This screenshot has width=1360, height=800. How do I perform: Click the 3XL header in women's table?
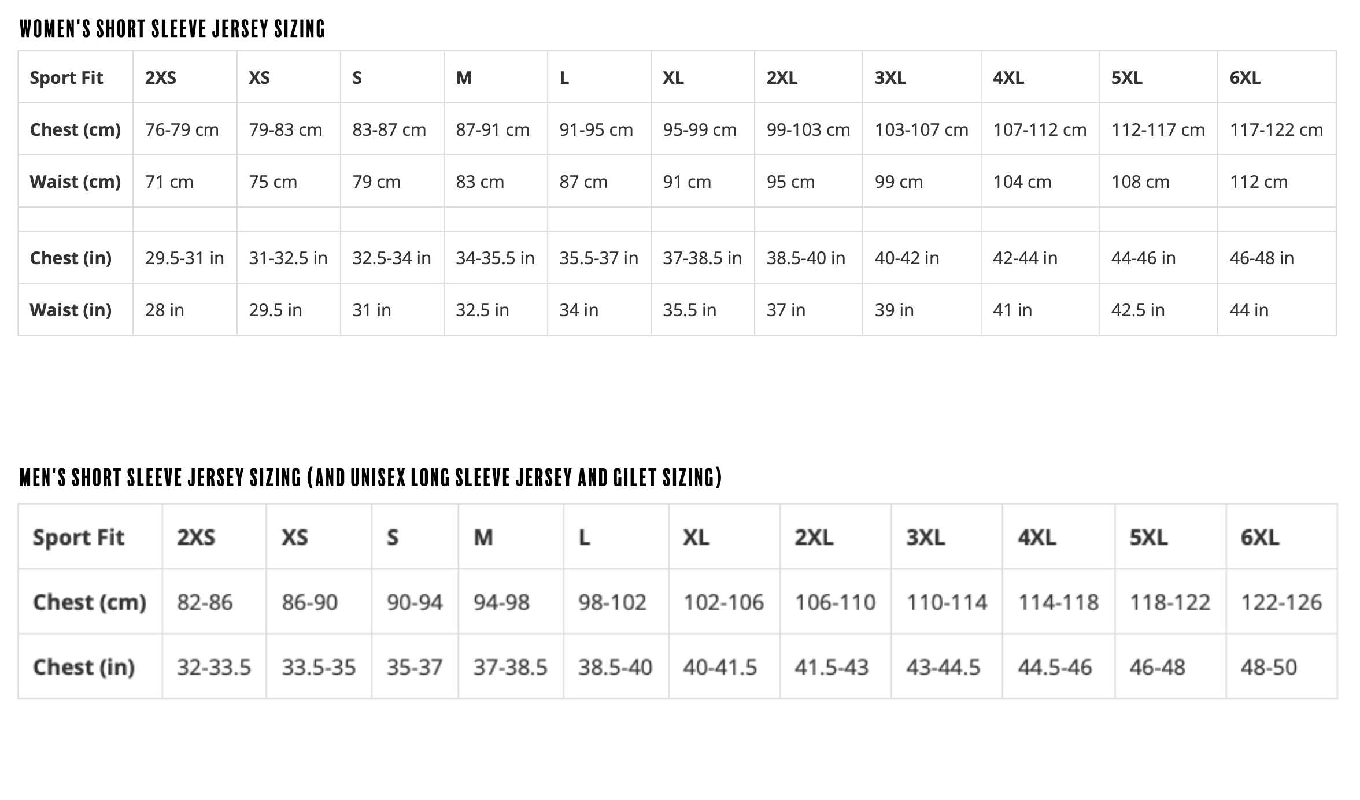tap(890, 78)
